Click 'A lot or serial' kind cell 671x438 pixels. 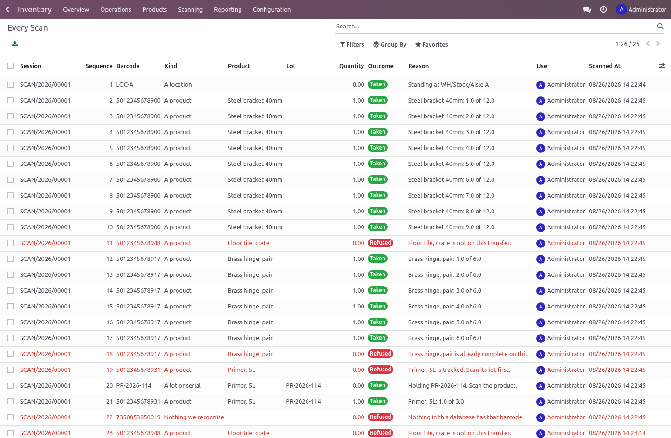(182, 386)
